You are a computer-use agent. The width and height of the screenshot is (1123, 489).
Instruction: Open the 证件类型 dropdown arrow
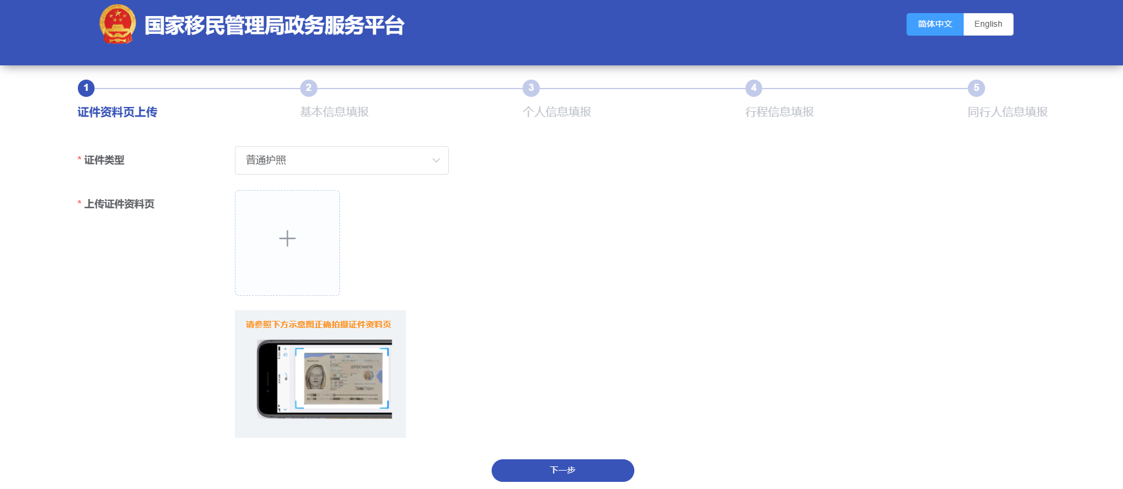pos(436,160)
